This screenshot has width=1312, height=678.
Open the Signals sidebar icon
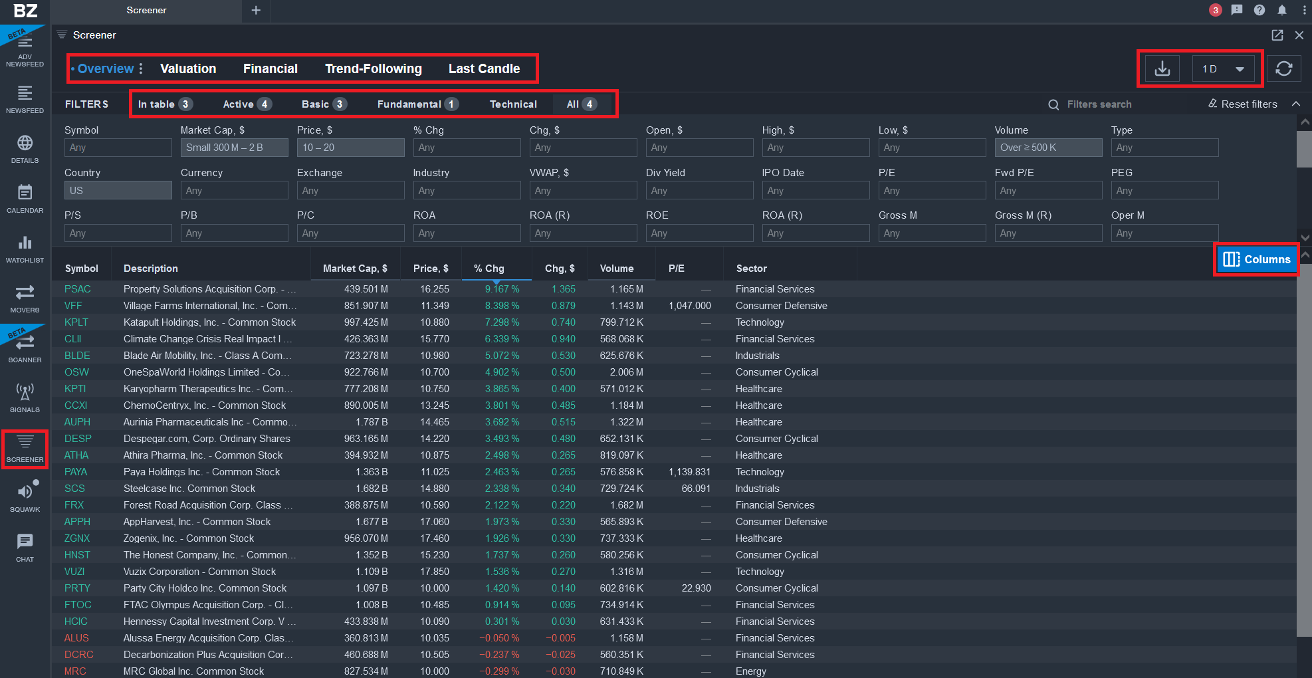(x=25, y=397)
